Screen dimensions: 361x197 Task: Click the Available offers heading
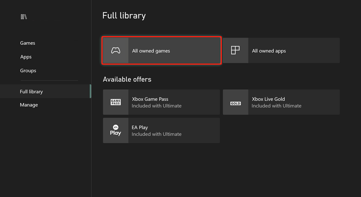click(127, 79)
